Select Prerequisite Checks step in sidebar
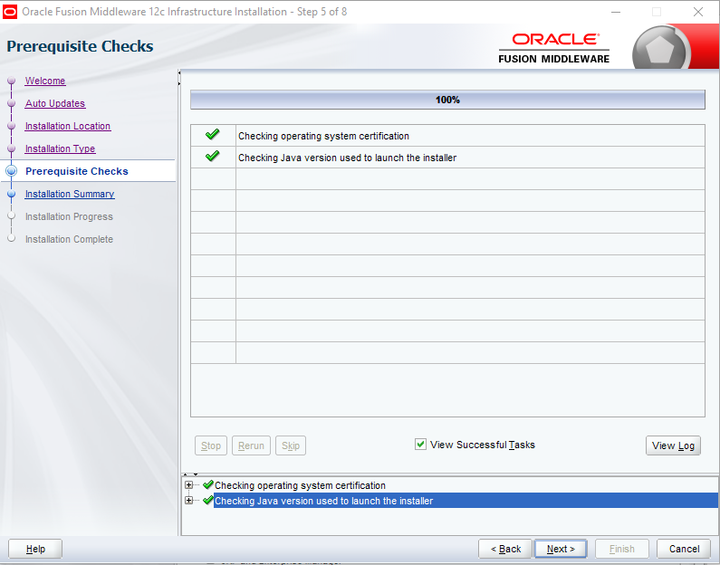This screenshot has width=720, height=565. click(x=77, y=171)
